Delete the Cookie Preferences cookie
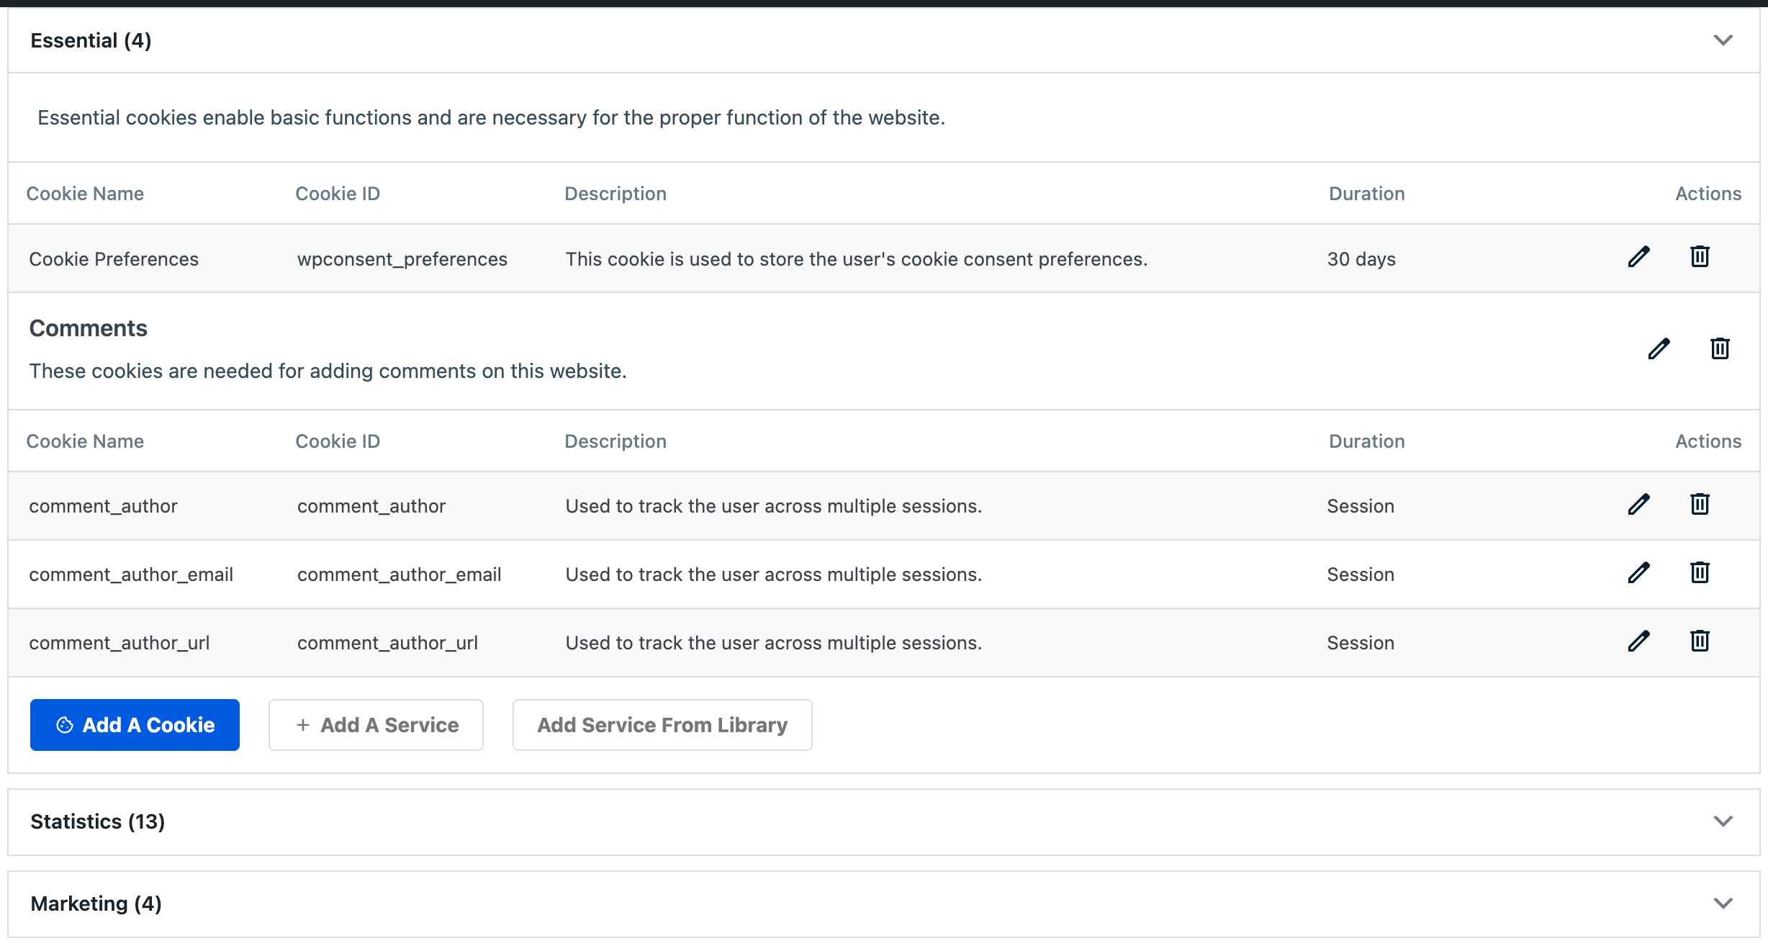Image resolution: width=1768 pixels, height=946 pixels. (1699, 257)
